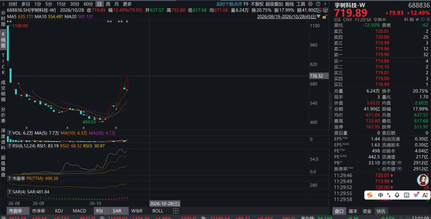Open the help icon for VOL indicator
This screenshot has width=431, height=219.
(x=9, y=133)
